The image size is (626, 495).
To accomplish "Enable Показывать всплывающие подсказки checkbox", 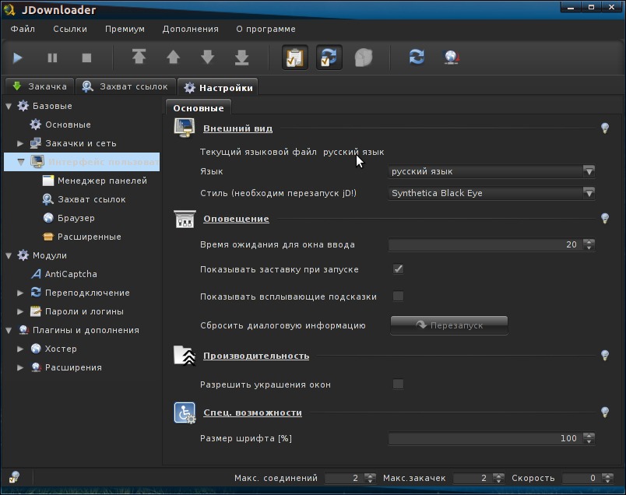I will [x=398, y=297].
